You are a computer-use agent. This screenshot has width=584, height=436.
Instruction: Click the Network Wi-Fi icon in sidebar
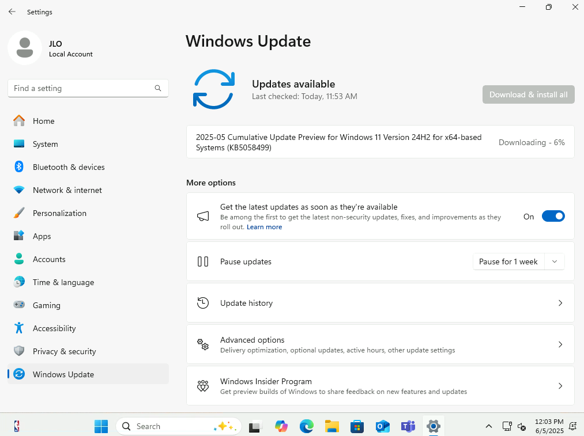pyautogui.click(x=19, y=189)
